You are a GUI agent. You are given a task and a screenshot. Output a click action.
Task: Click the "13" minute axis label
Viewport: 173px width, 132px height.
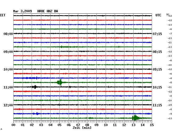pyautogui.click(x=133, y=125)
